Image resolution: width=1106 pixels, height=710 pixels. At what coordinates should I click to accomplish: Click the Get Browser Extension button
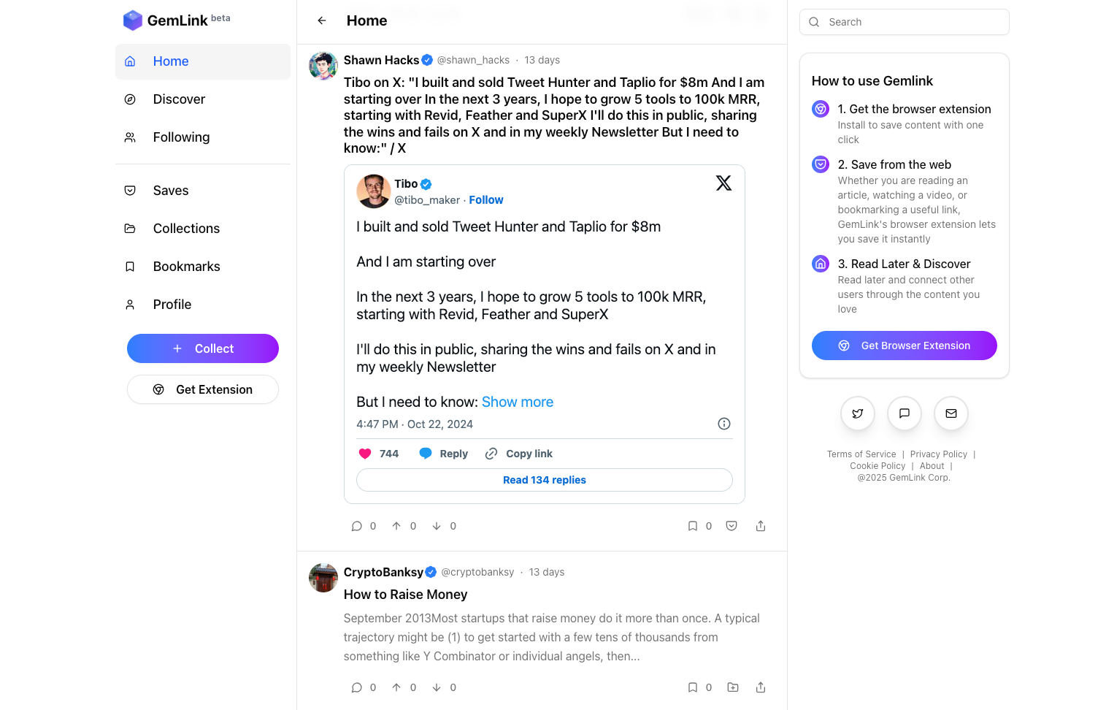click(x=904, y=346)
